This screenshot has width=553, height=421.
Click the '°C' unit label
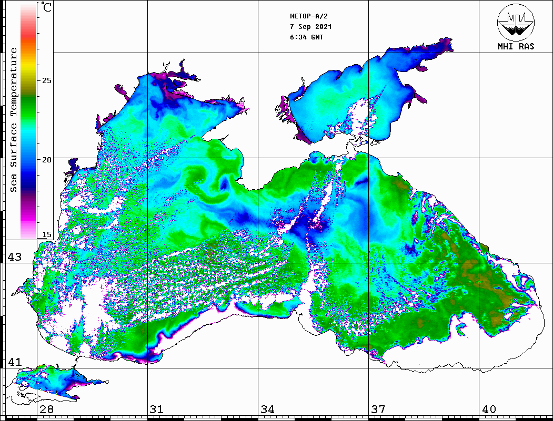tap(46, 7)
